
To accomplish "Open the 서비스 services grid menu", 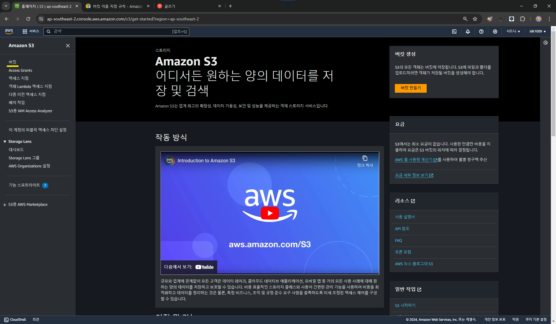I will pos(31,31).
